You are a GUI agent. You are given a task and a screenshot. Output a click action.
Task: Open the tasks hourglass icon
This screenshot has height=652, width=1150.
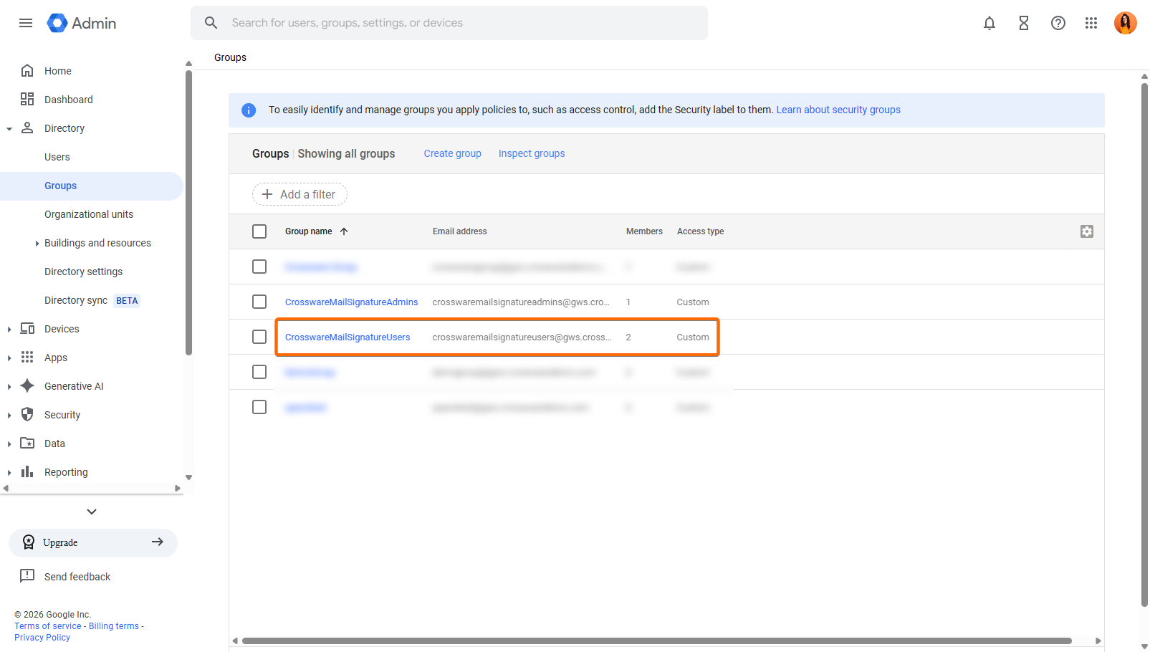click(1023, 23)
